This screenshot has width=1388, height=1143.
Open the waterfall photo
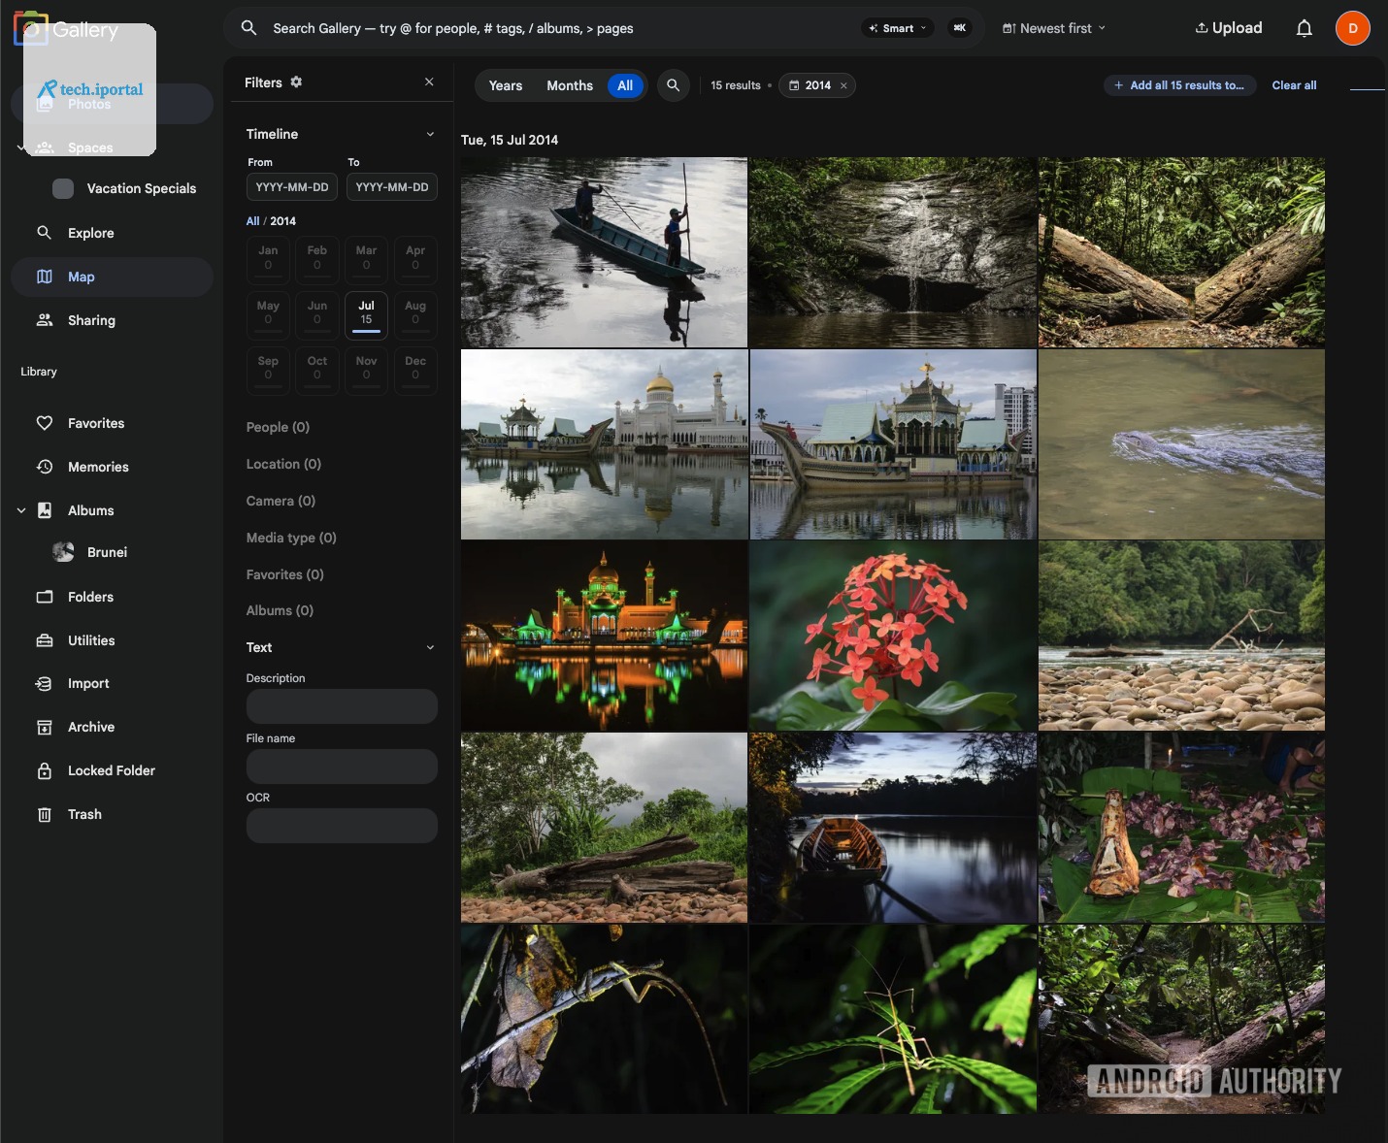point(893,252)
